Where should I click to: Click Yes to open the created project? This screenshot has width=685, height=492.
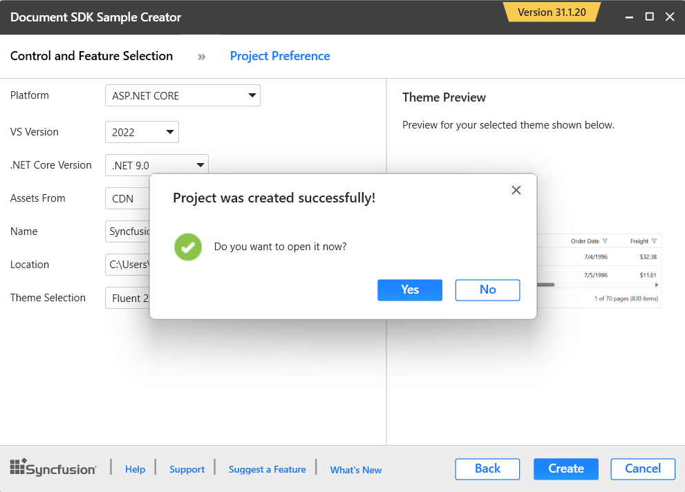tap(409, 290)
